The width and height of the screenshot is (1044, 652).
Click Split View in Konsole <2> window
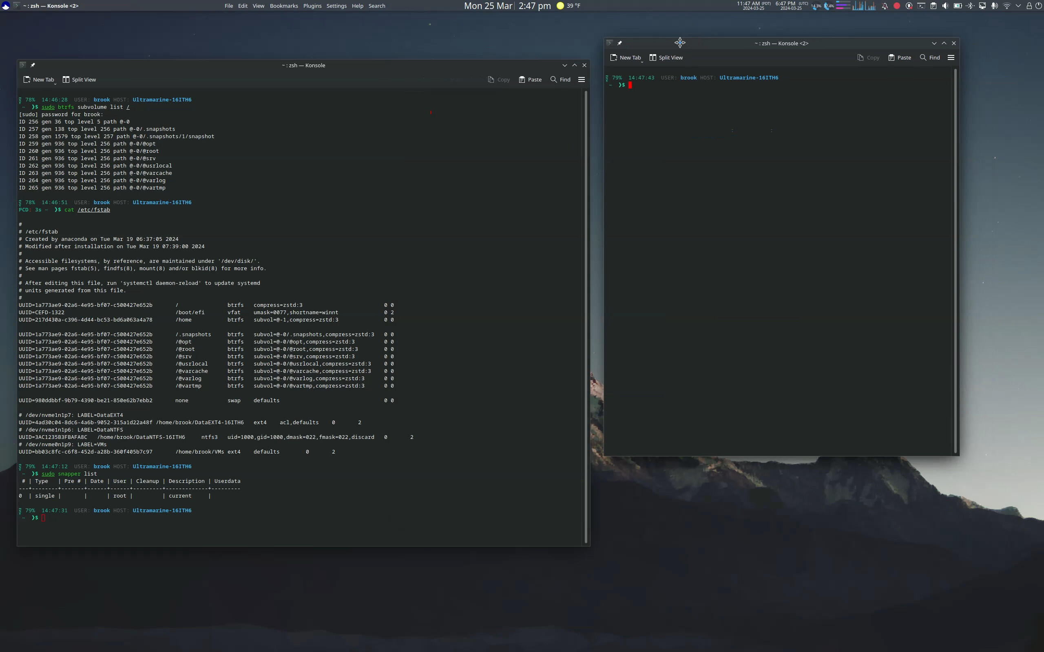tap(666, 57)
